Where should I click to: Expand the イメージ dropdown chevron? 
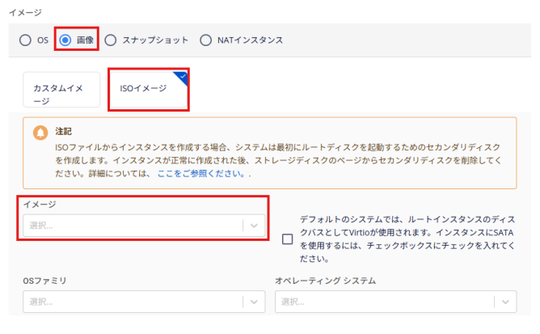click(x=255, y=226)
